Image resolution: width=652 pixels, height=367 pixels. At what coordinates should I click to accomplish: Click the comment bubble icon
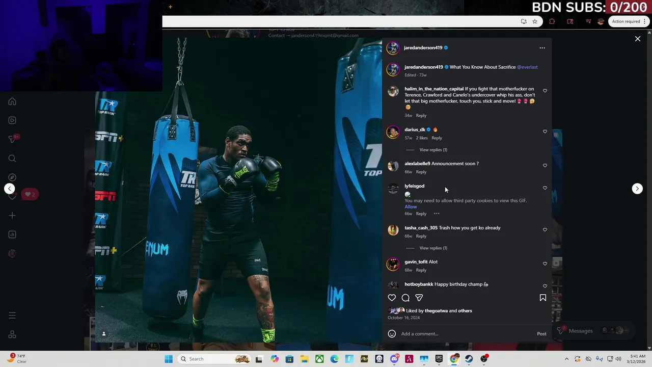tap(405, 298)
